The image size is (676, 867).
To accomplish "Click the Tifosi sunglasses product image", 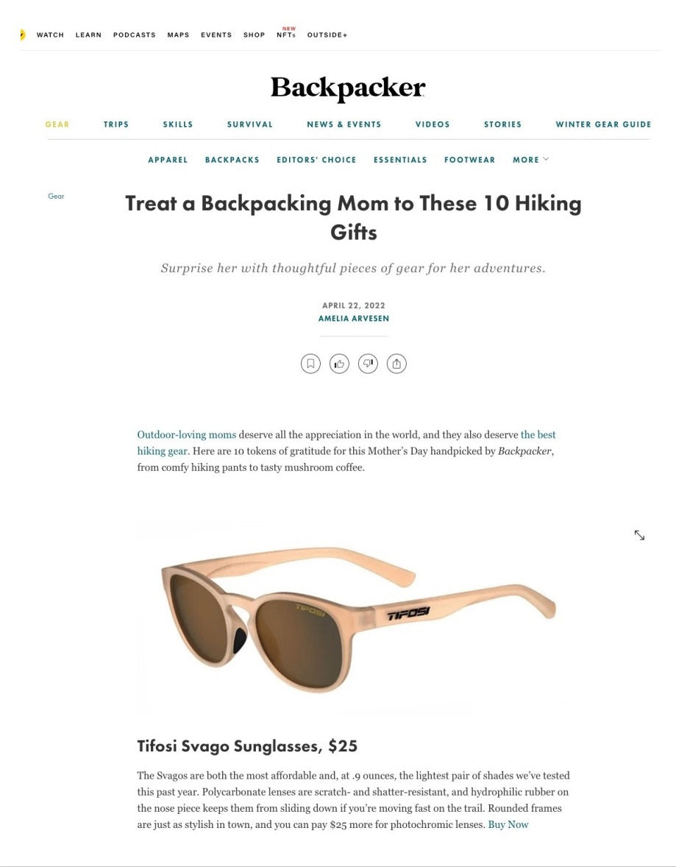I will [353, 618].
